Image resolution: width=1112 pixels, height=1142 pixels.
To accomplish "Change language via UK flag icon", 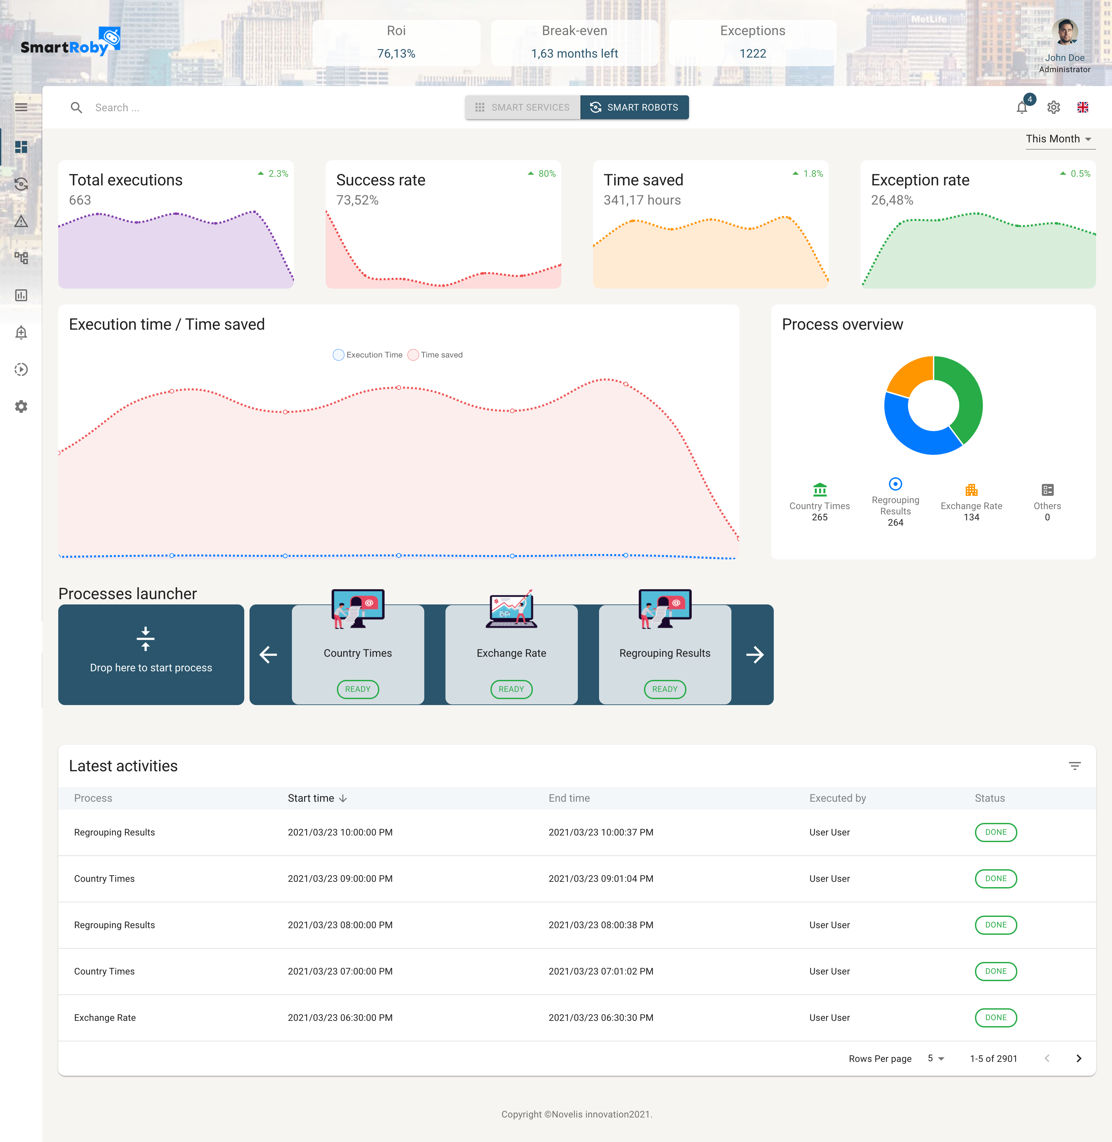I will click(1083, 108).
